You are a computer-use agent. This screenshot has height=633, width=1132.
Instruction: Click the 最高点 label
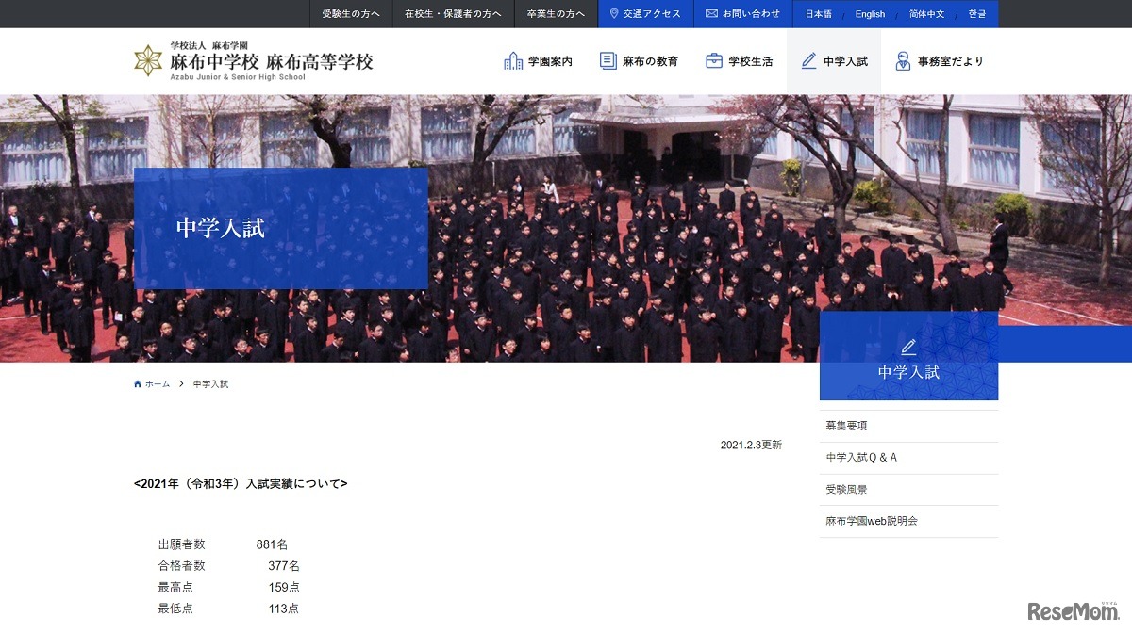pos(175,587)
